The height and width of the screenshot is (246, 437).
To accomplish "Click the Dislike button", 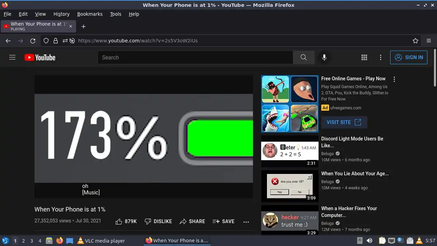I will [x=158, y=221].
